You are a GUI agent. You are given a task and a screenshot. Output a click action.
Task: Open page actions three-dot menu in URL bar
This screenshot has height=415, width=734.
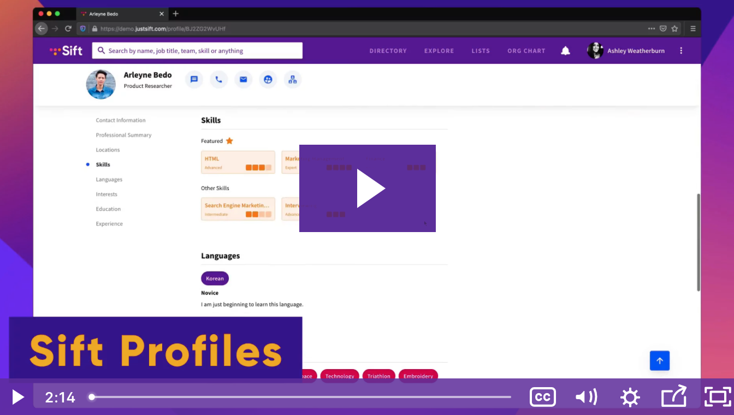coord(652,28)
